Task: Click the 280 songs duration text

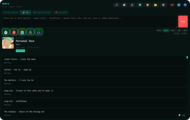Action: pyautogui.click(x=28, y=47)
